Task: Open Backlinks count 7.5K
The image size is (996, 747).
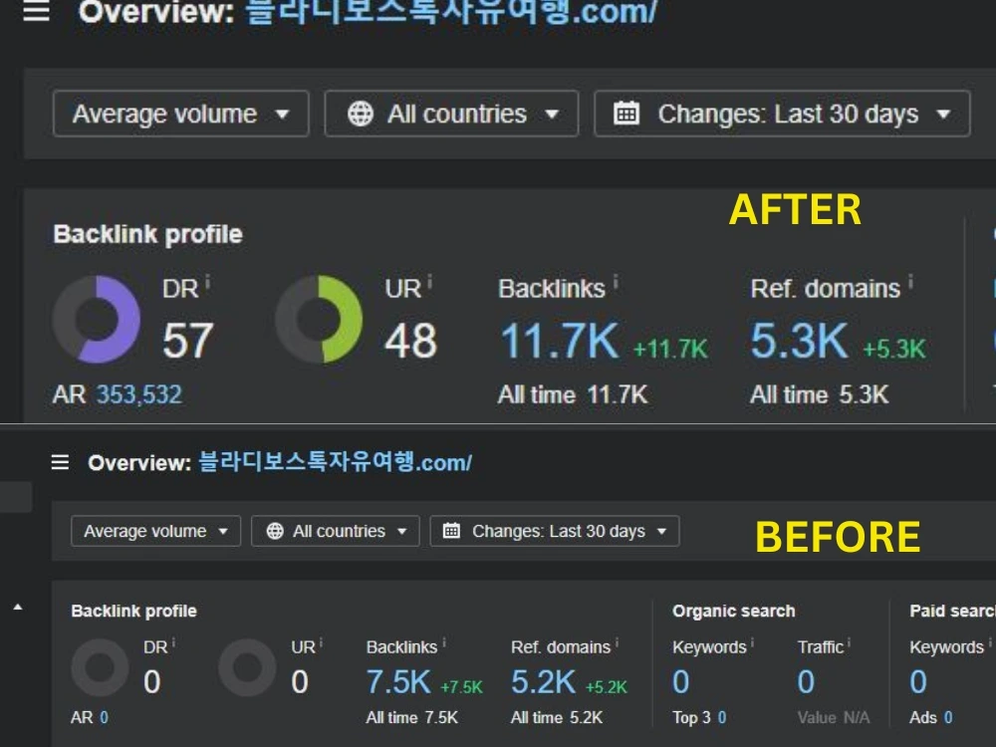Action: point(399,682)
